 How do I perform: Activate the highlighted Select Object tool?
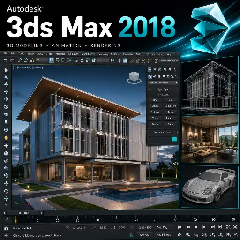pos(52,60)
